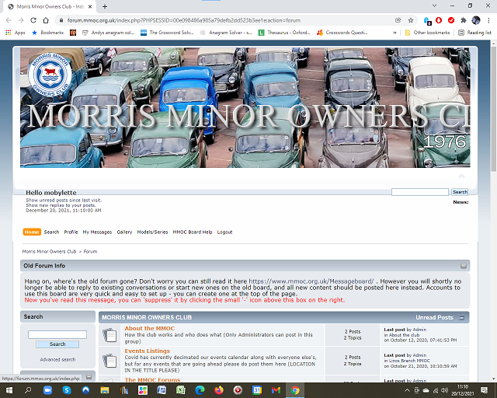The width and height of the screenshot is (497, 398).
Task: Click Show unread posts since last visit
Action: click(x=64, y=201)
